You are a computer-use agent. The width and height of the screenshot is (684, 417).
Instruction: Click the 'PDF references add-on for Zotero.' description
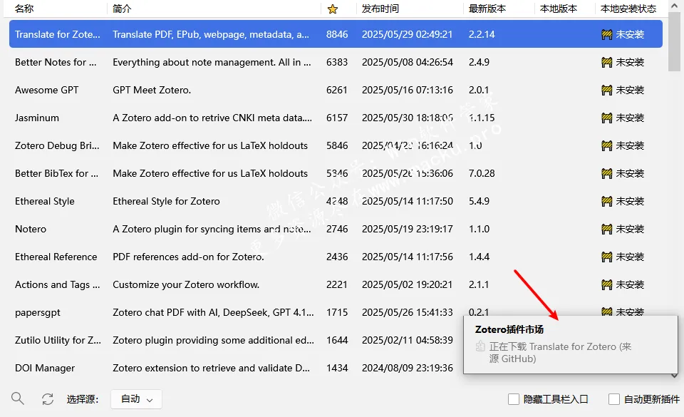tap(188, 257)
